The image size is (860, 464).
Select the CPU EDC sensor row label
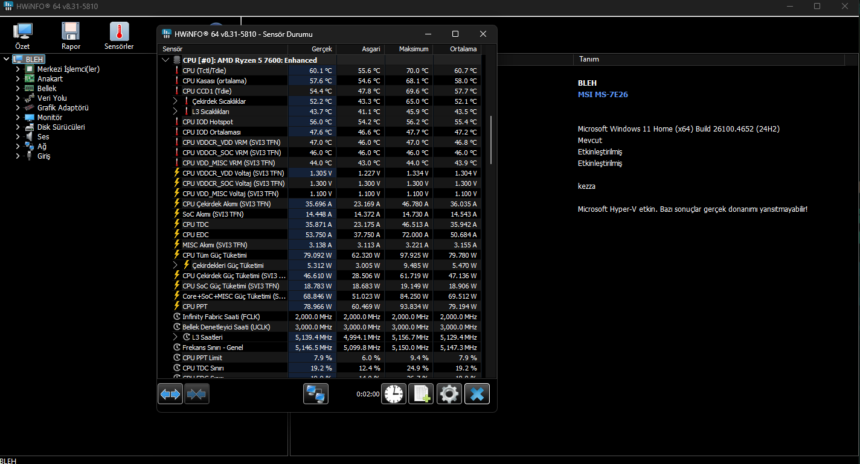(196, 235)
